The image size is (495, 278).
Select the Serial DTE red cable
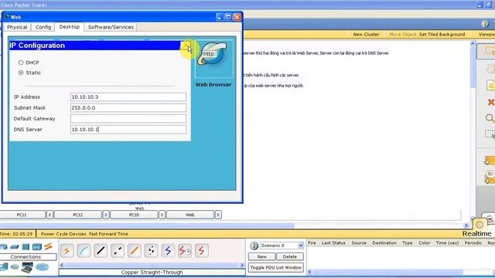(201, 251)
